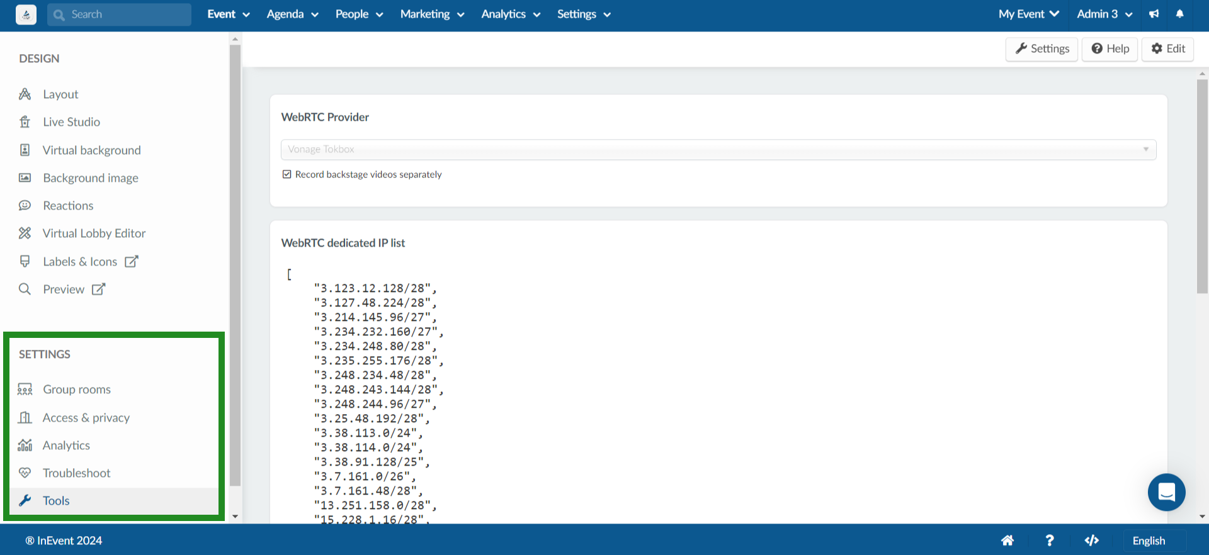Image resolution: width=1209 pixels, height=555 pixels.
Task: Click the megaphone announcements icon
Action: tap(1154, 14)
